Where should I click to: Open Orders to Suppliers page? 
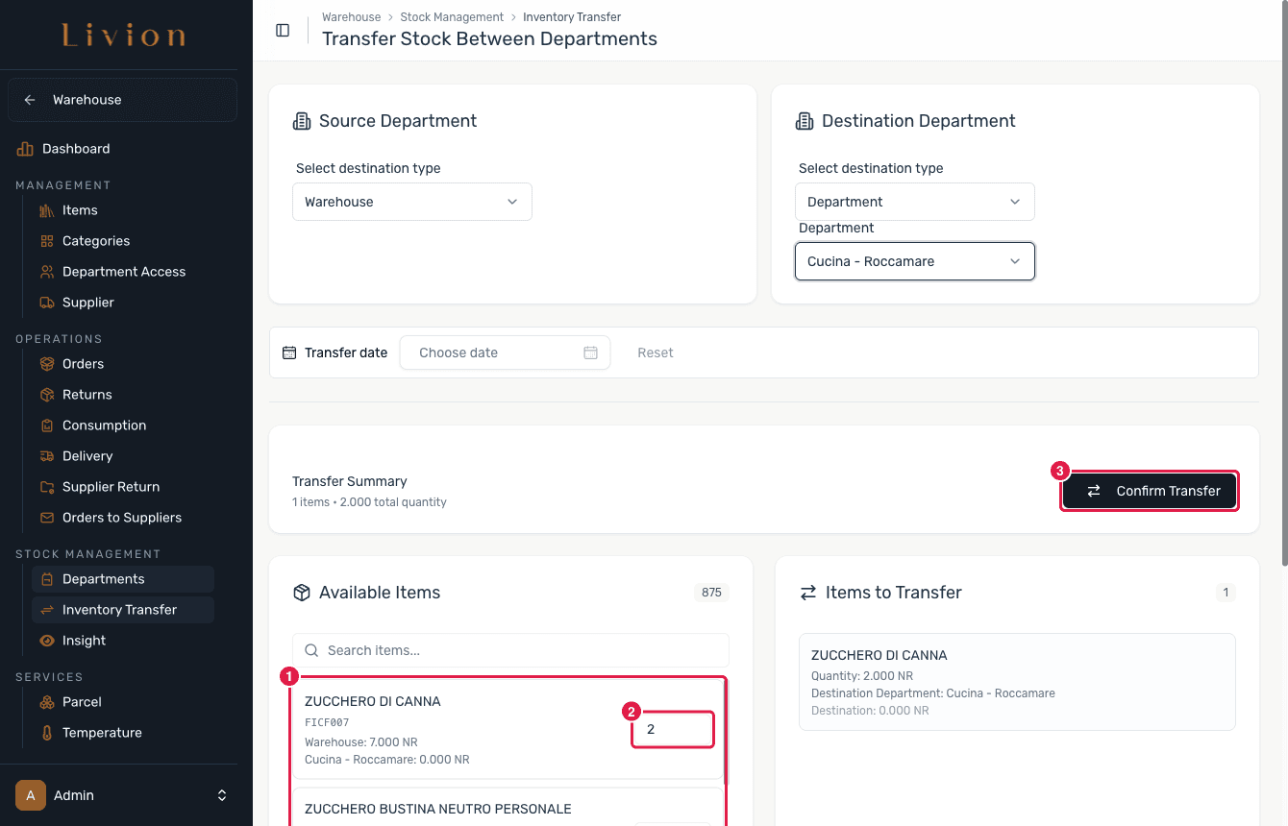123,518
